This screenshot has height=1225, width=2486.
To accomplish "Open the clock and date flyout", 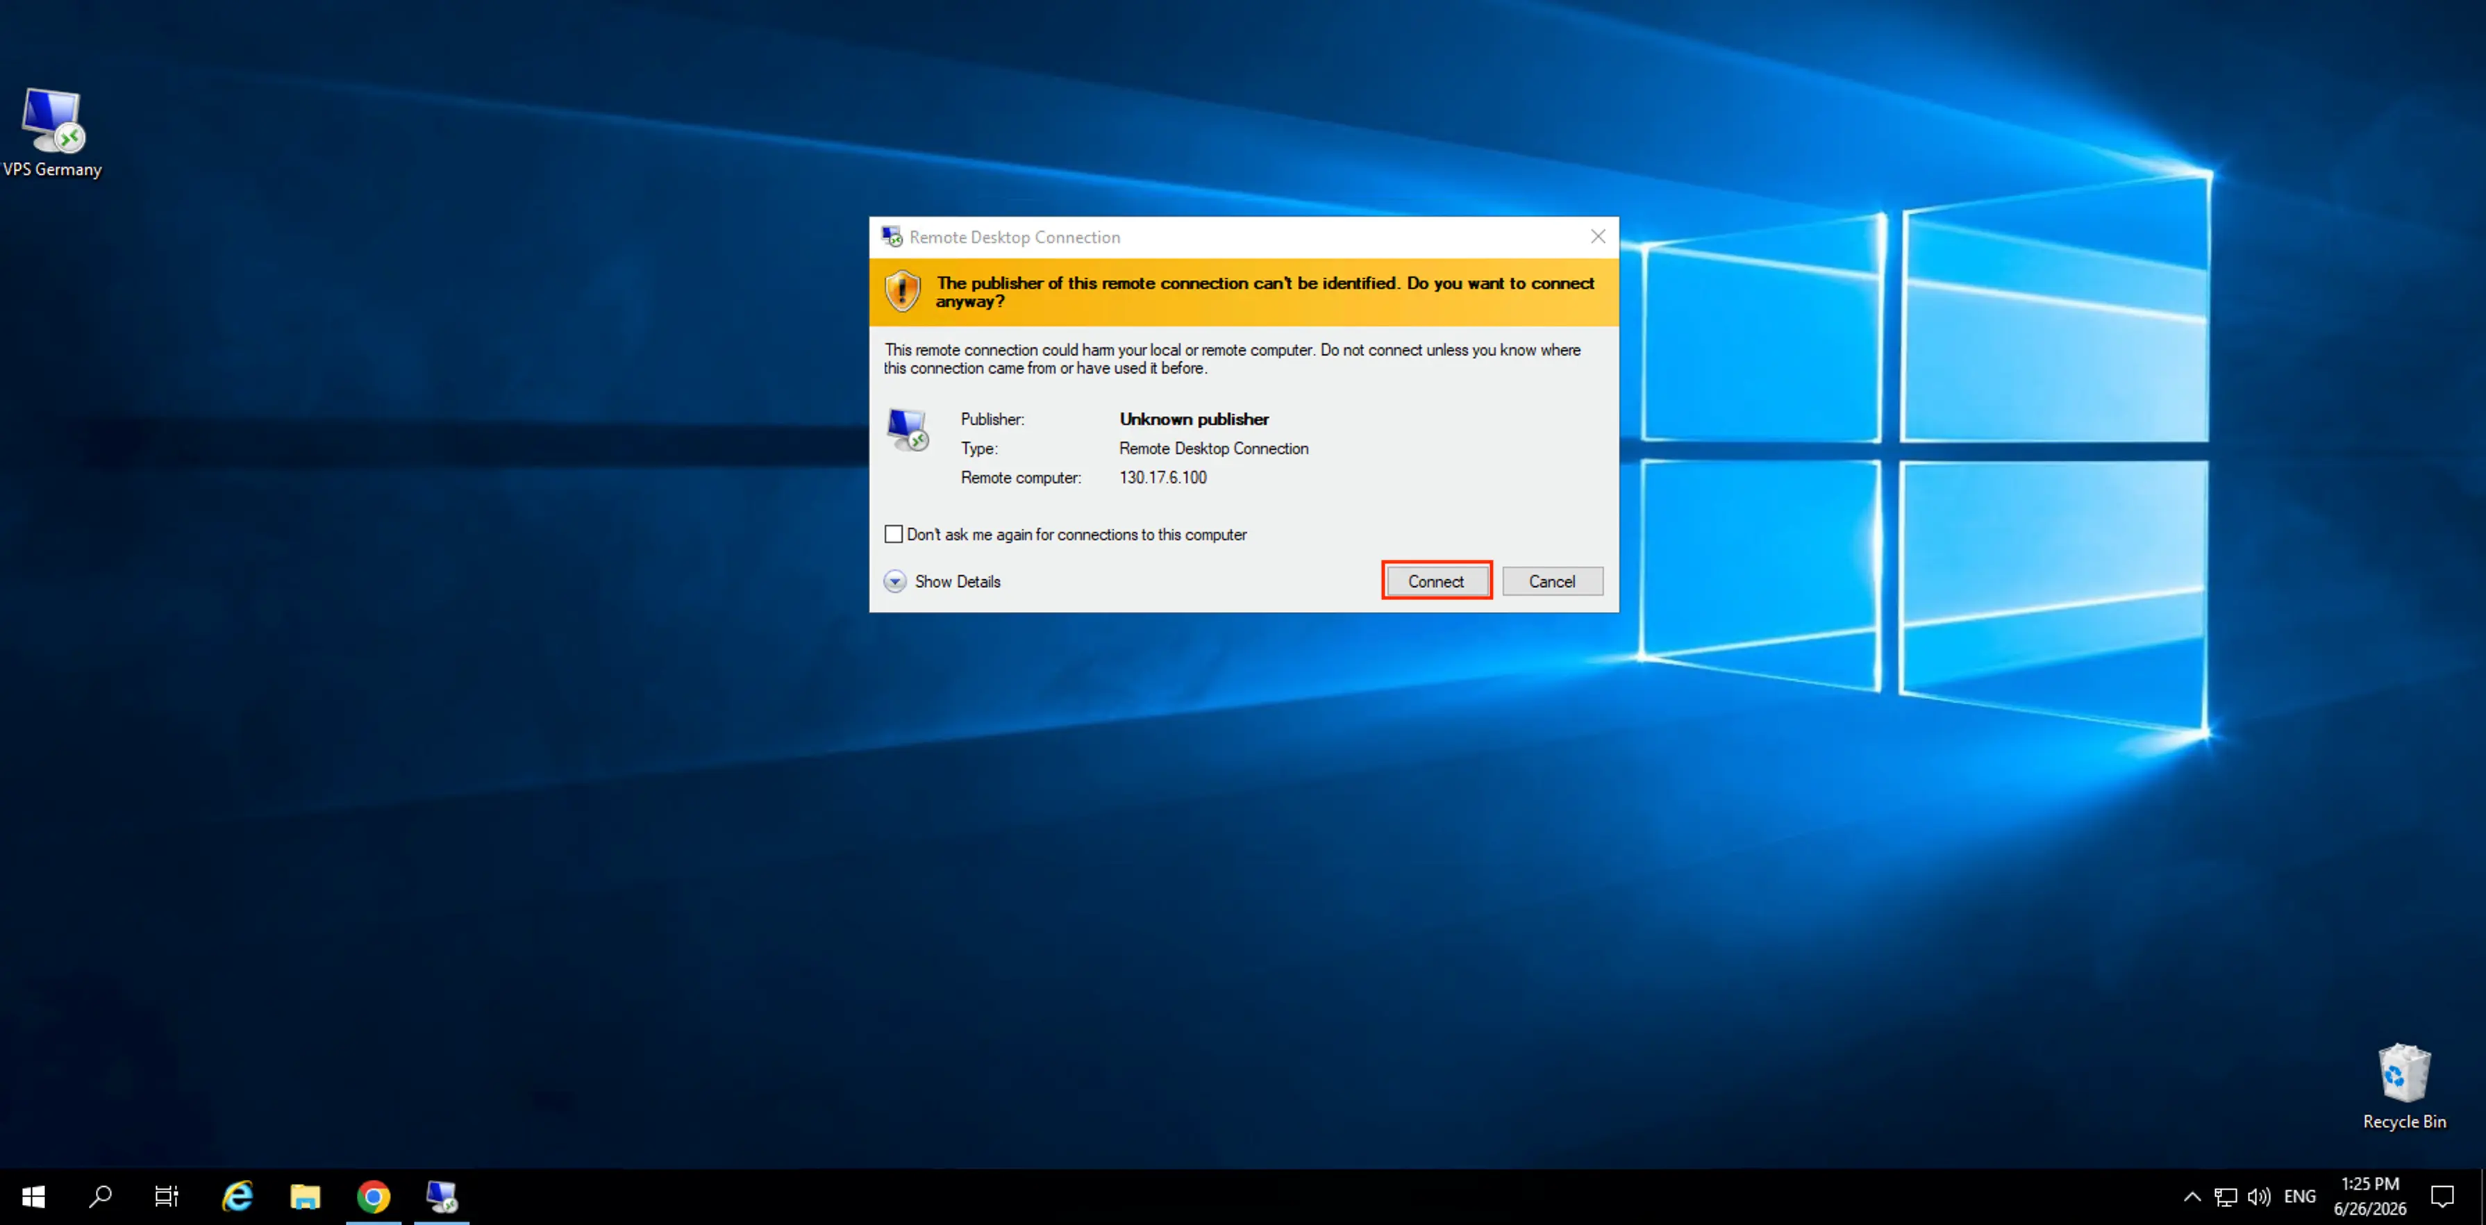I will click(2370, 1197).
